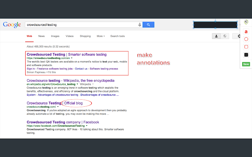The height and width of the screenshot is (157, 252).
Task: Select the black redaction rectangle over header
Action: point(215,25)
